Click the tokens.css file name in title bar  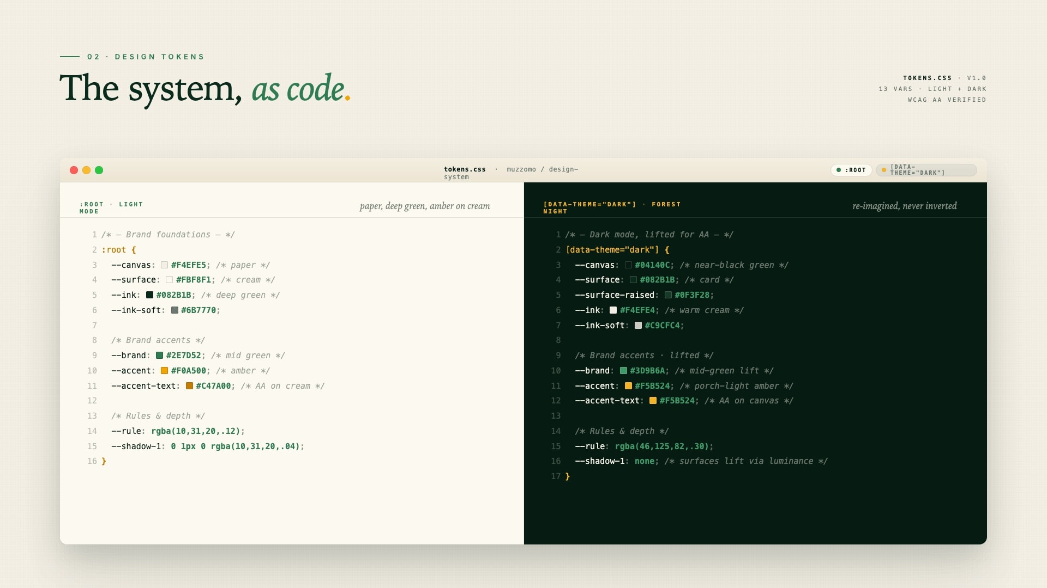point(465,169)
